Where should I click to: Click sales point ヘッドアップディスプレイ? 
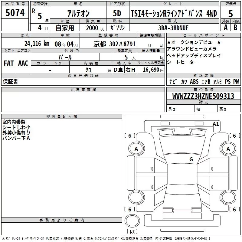(194, 55)
